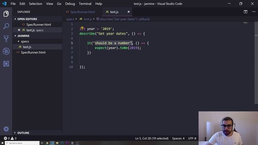Click the test.js breadcrumb
Image resolution: width=258 pixels, height=145 pixels.
[86, 19]
